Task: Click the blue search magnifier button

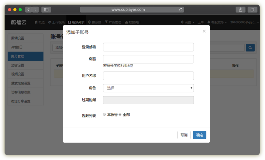Action: pos(250,48)
